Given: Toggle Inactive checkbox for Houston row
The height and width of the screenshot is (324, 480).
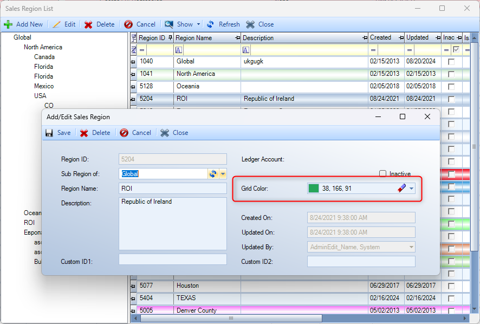Looking at the screenshot, I should pyautogui.click(x=451, y=286).
